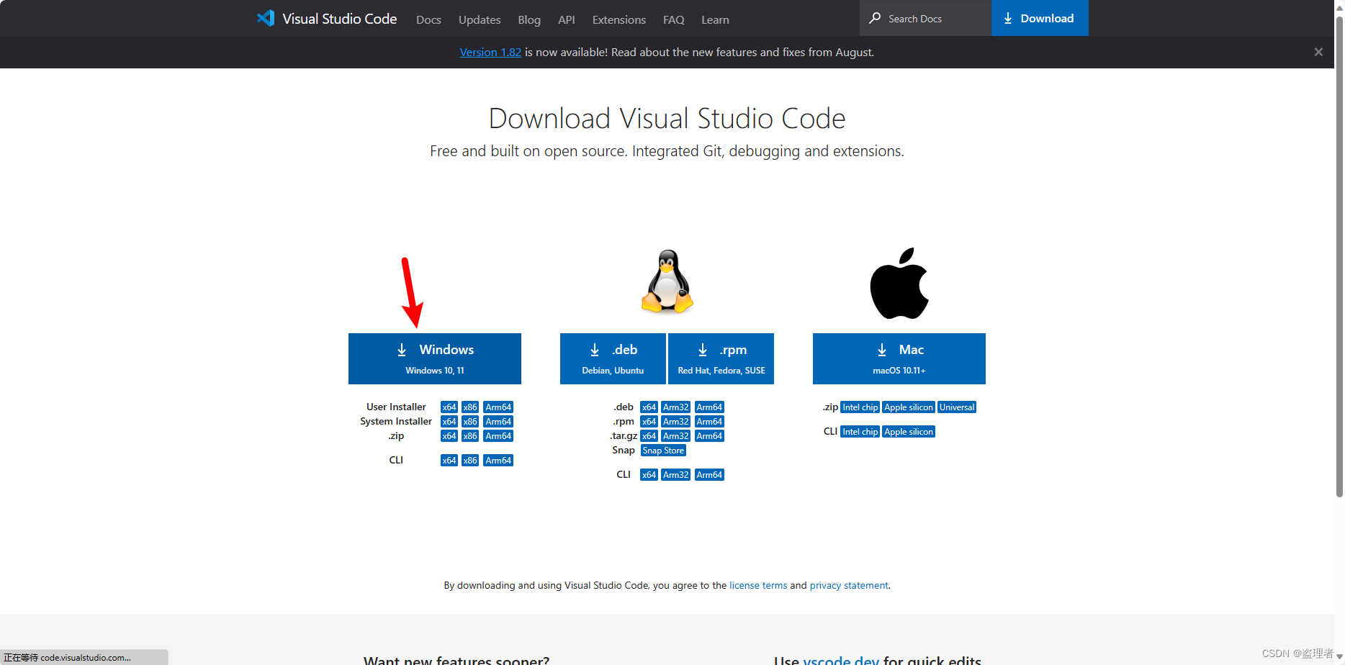Image resolution: width=1345 pixels, height=665 pixels.
Task: Select the Linux .tar.gz Arm64 build
Action: coord(709,436)
